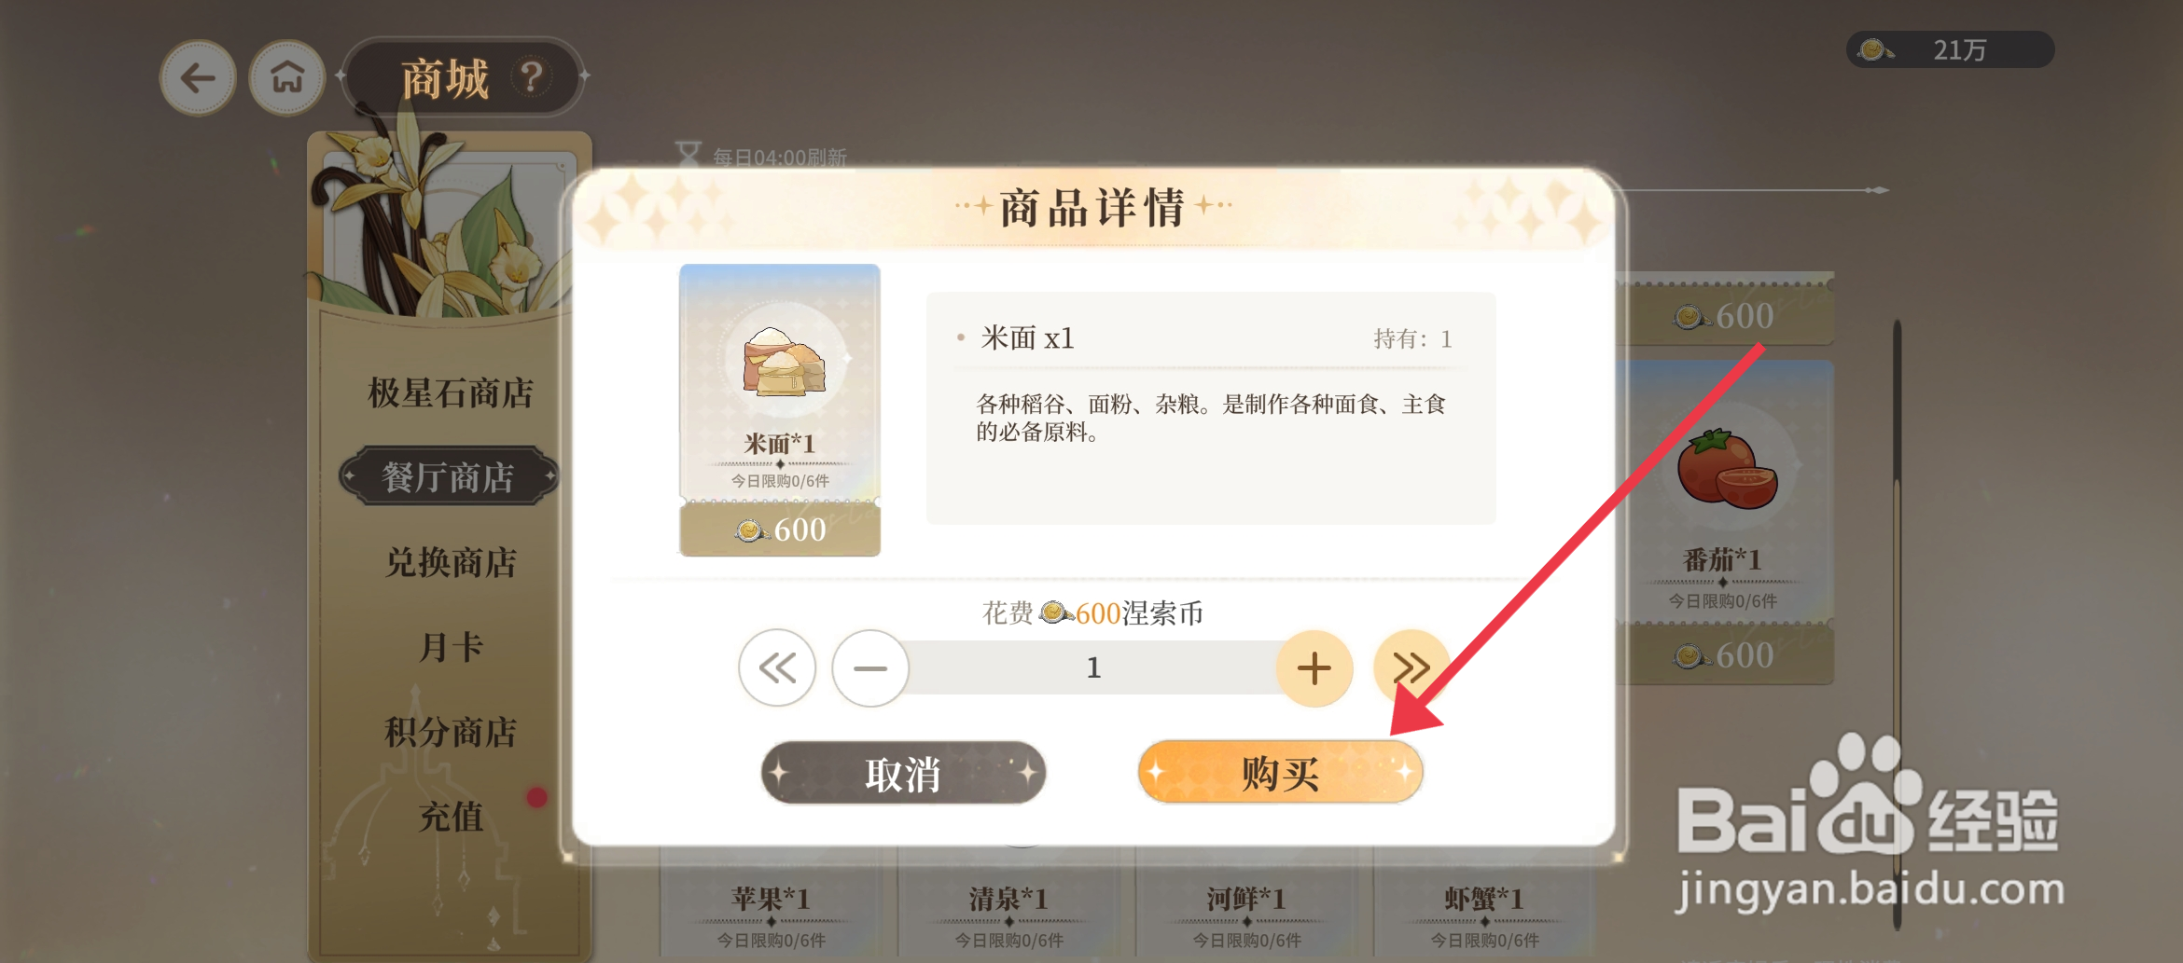Reset quantity to minimum with double-left arrows

[x=777, y=667]
